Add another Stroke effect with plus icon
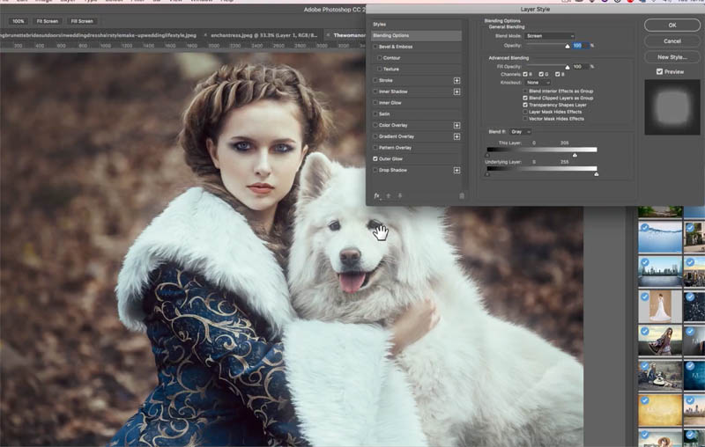705x447 pixels. 456,80
